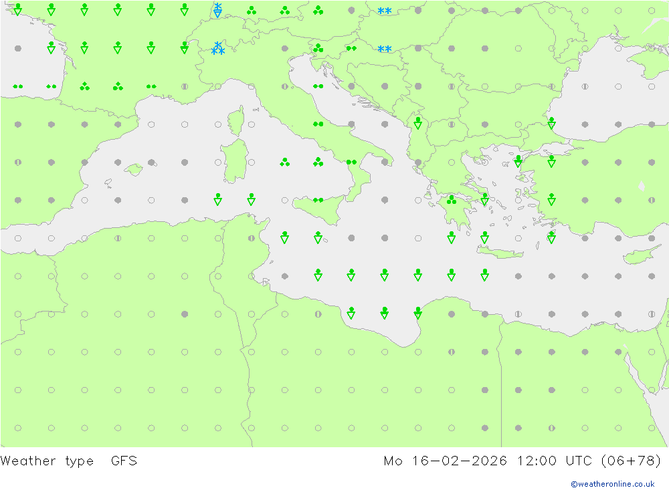669x490 pixels.
Task: Open the weatheronline.co.uk copyright link
Action: tap(613, 484)
